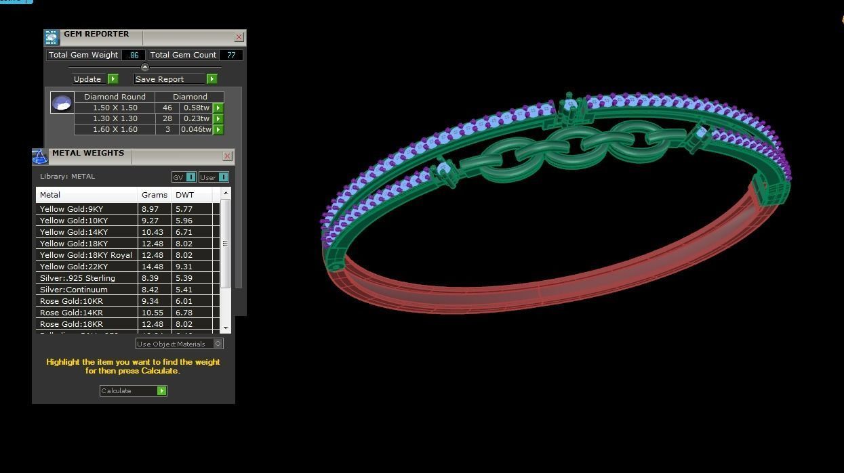
Task: Click the Library: METAL label
Action: [x=67, y=177]
